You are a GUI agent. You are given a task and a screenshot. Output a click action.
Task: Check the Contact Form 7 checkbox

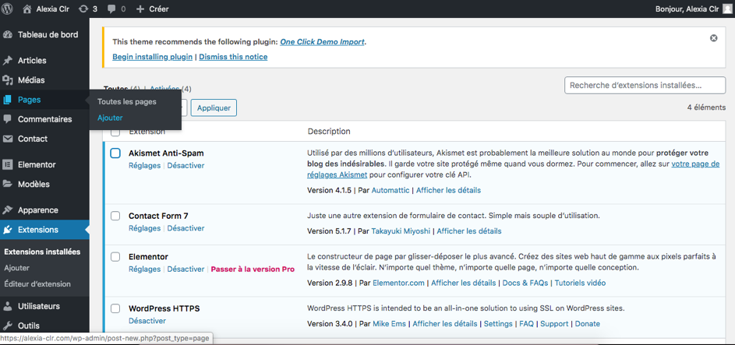click(115, 216)
